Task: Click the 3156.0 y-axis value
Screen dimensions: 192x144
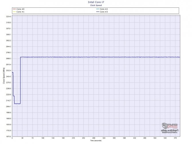Action: 9,23
